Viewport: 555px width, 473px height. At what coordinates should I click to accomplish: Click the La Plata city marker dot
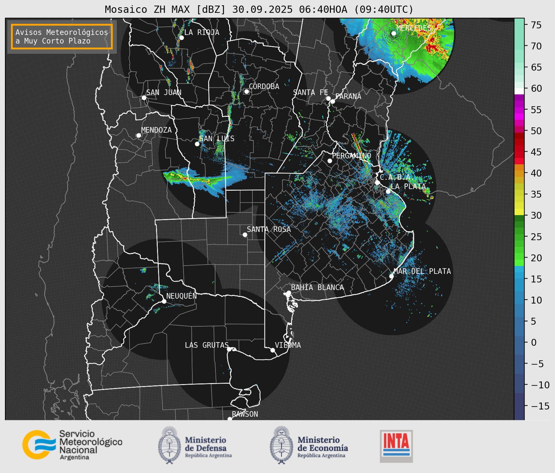(x=388, y=191)
